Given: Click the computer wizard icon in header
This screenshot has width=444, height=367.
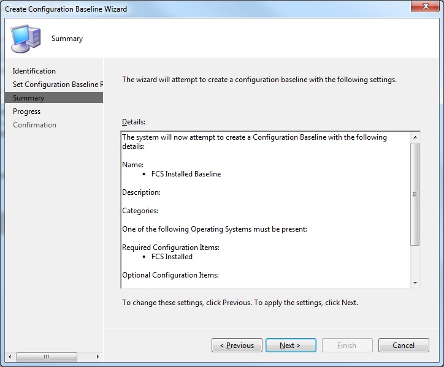Looking at the screenshot, I should coord(26,39).
